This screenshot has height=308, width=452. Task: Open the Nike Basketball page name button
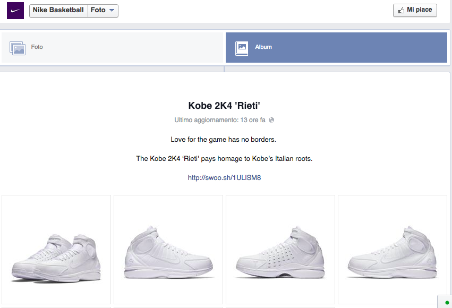coord(58,11)
